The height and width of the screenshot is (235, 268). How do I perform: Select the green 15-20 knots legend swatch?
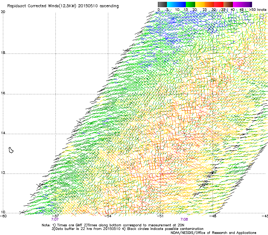tap(190, 4)
